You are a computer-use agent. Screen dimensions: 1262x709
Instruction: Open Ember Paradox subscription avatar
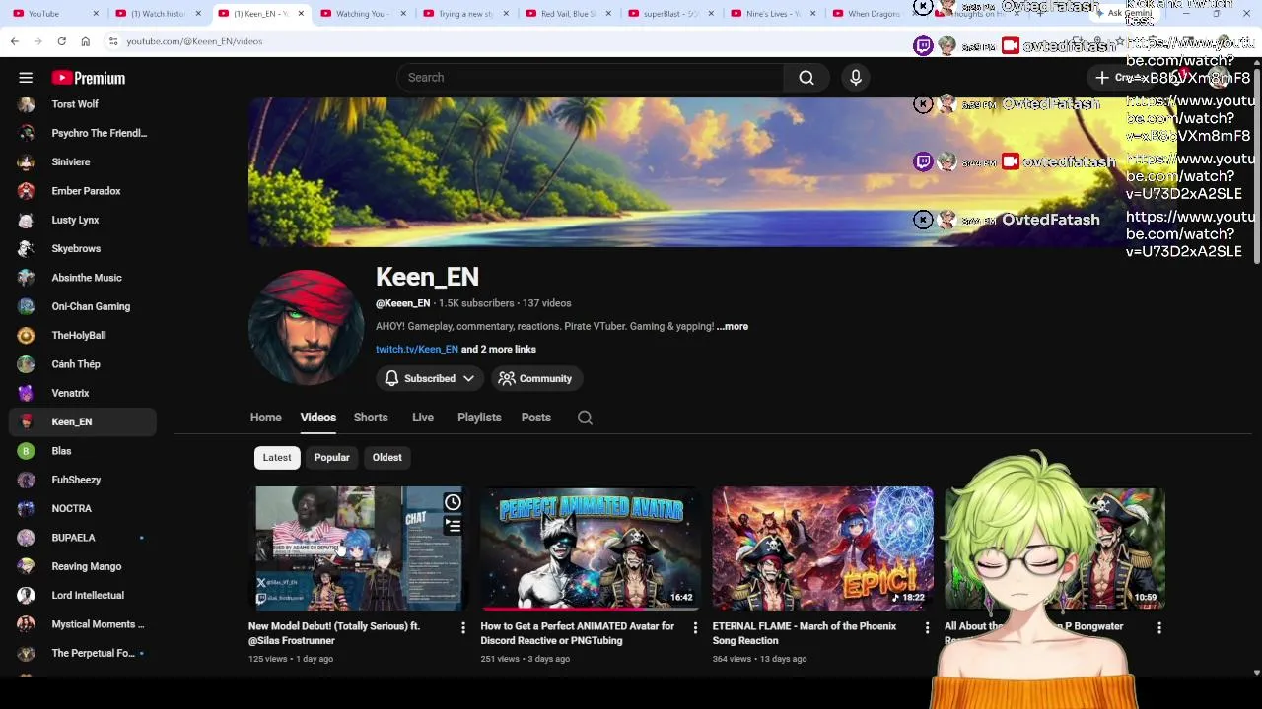point(27,191)
